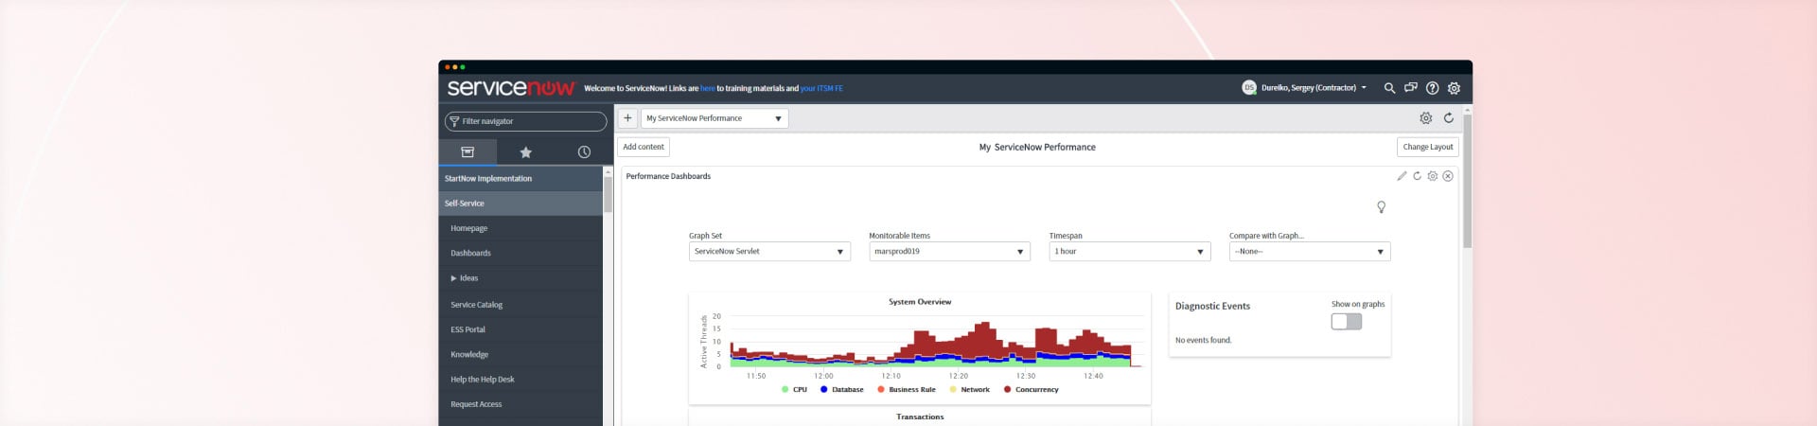Click the Change Layout button

[1427, 147]
